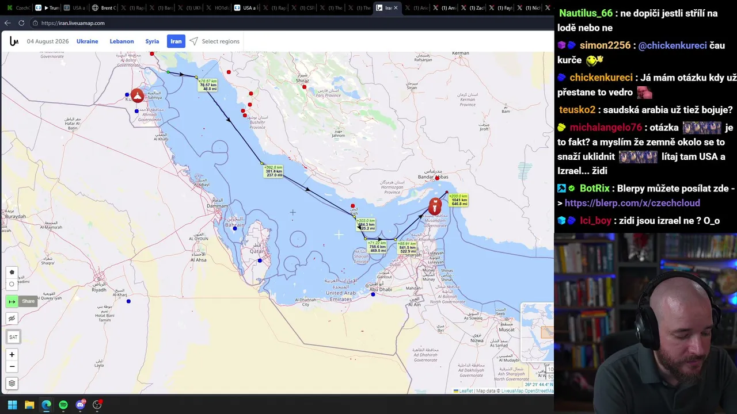Screen dimensions: 737x414
Task: Click username michalangelo76 in chat
Action: (x=606, y=128)
